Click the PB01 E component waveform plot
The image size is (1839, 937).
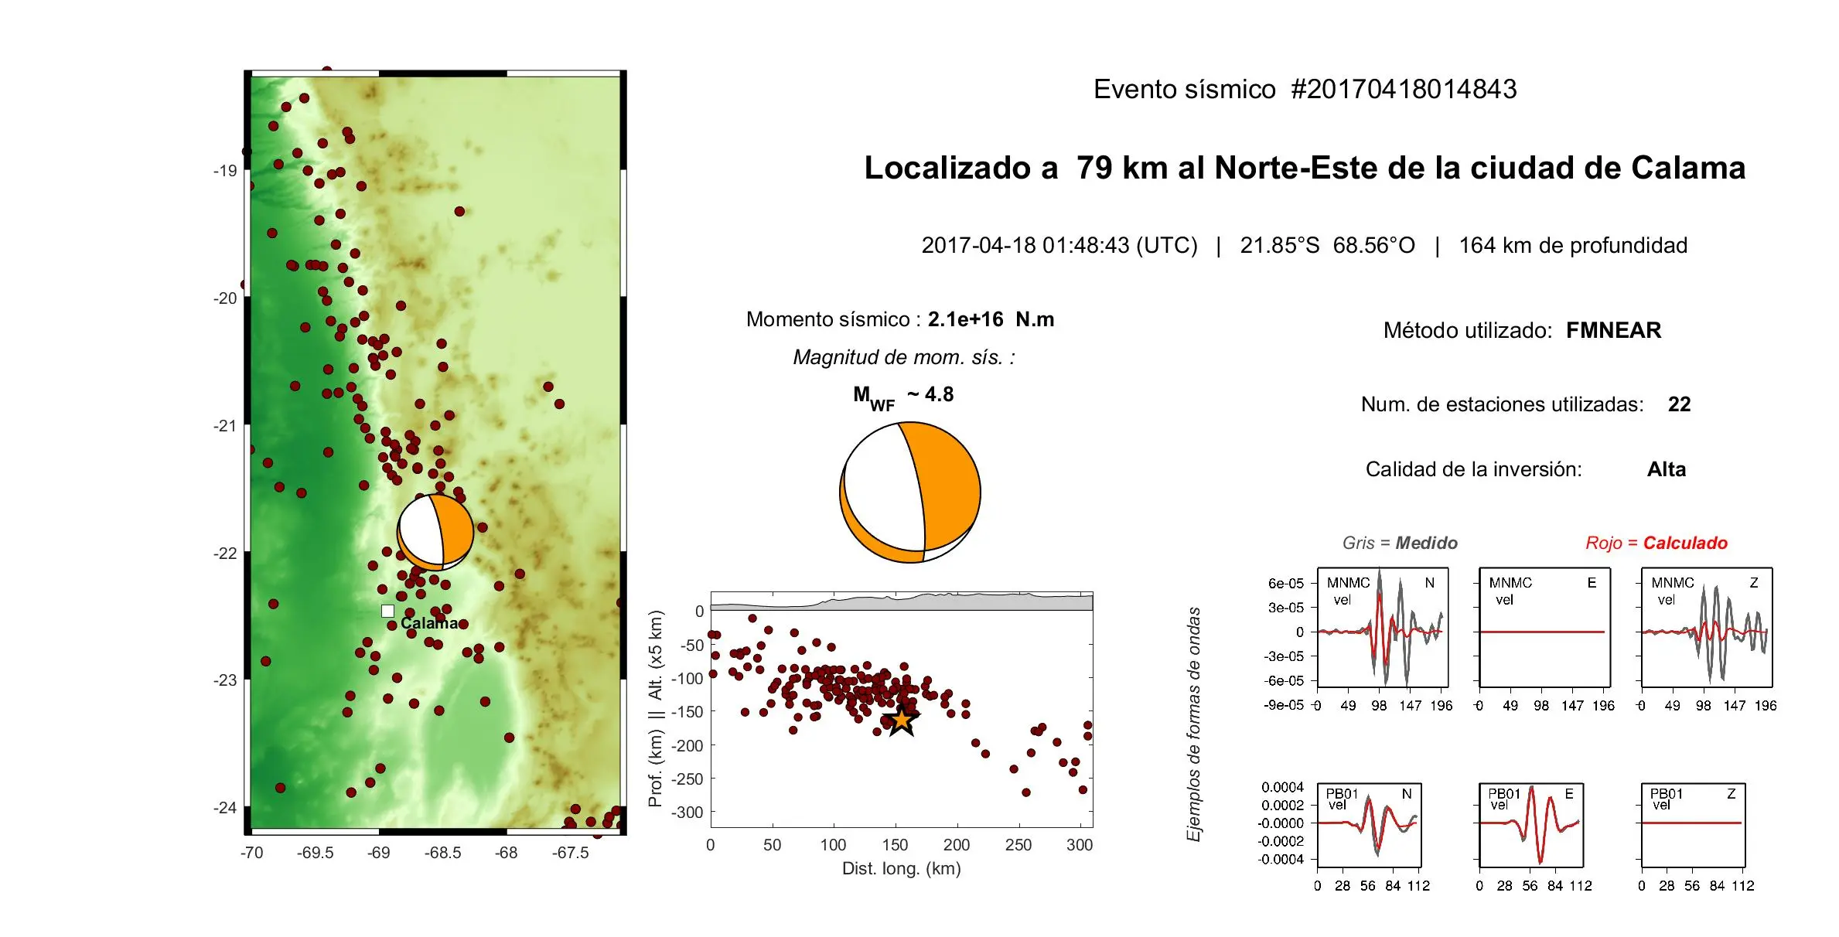click(1531, 825)
